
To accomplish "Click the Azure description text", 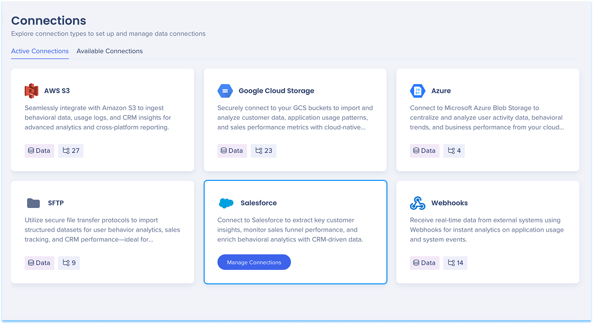I will (487, 118).
